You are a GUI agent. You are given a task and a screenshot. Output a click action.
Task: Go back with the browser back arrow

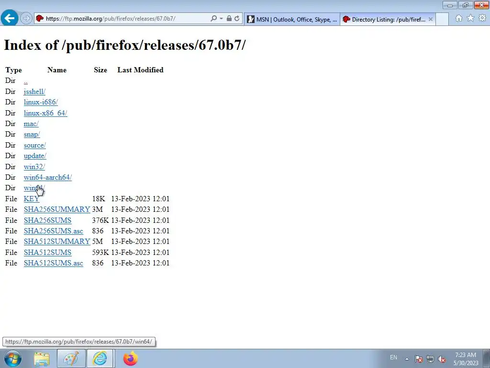point(9,18)
